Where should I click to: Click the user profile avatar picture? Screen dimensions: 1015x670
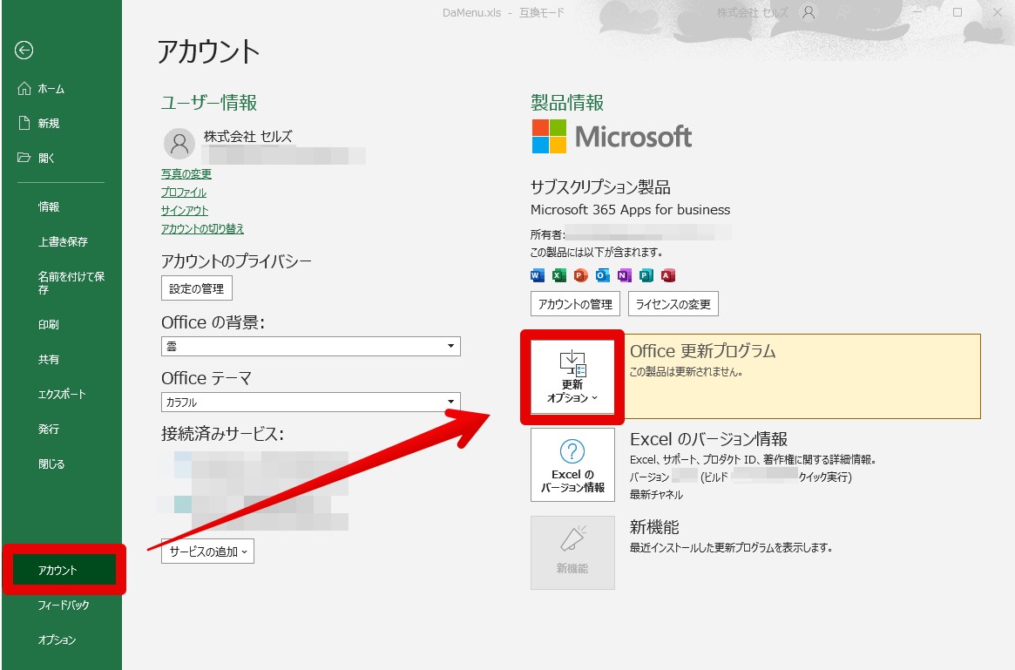click(179, 143)
